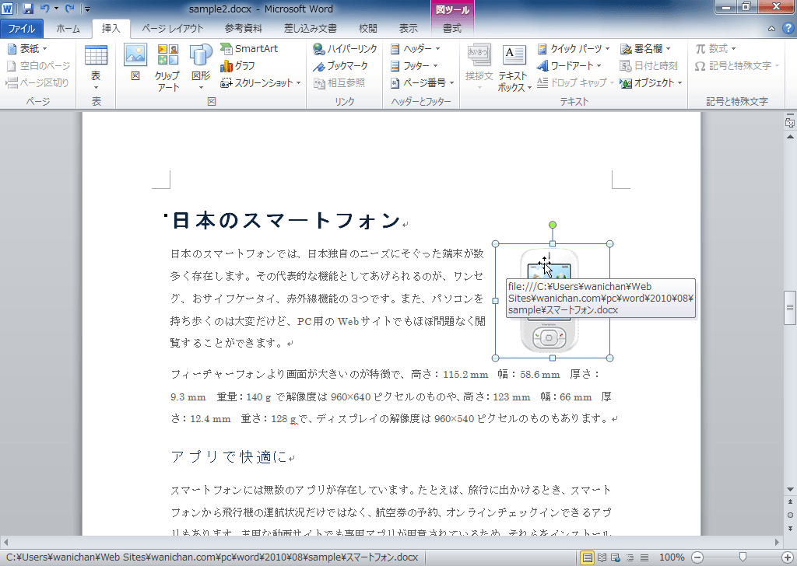Viewport: 797px width, 566px height.
Task: Click the zoom in plus button
Action: point(788,558)
